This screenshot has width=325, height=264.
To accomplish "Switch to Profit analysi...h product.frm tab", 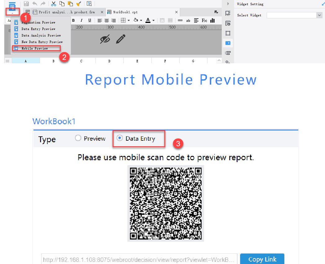I will 67,12.
